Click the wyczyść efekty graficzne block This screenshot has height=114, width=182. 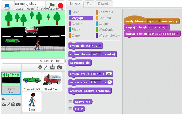pyautogui.click(x=90, y=91)
